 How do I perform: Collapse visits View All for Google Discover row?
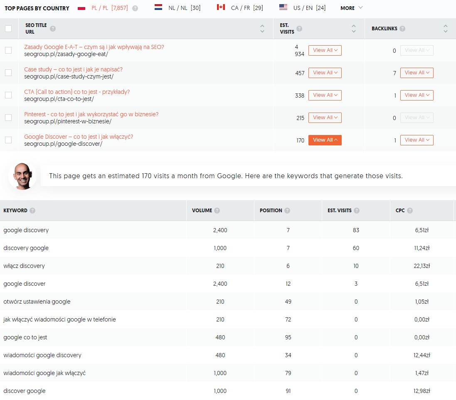pyautogui.click(x=325, y=140)
